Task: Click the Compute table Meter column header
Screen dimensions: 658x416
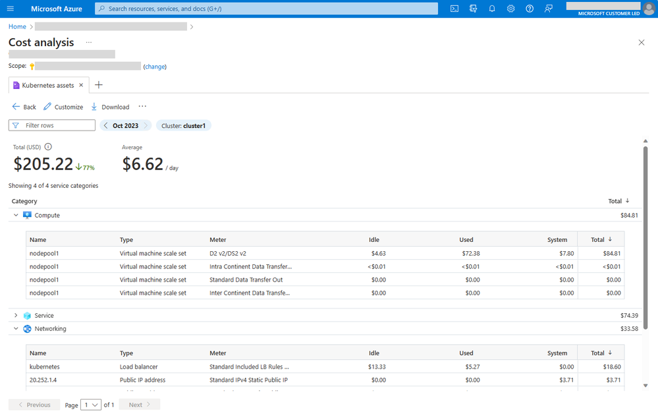Action: click(218, 239)
